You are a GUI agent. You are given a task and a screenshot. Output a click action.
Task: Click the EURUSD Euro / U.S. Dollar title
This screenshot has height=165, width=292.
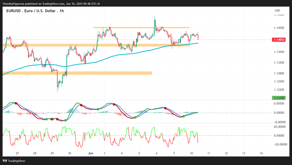[35, 11]
